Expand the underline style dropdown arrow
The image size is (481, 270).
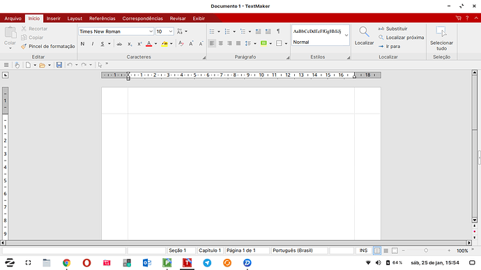tap(109, 44)
